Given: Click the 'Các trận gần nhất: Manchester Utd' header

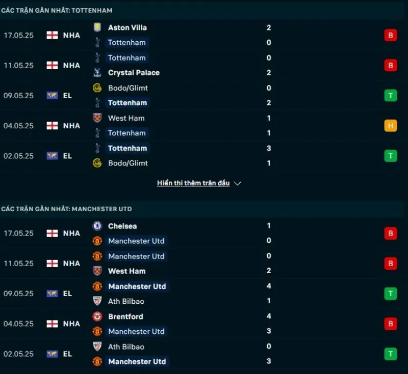Looking at the screenshot, I should point(66,209).
